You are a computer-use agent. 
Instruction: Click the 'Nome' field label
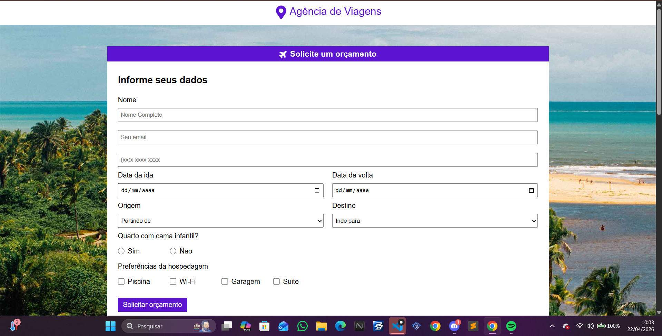pyautogui.click(x=127, y=100)
